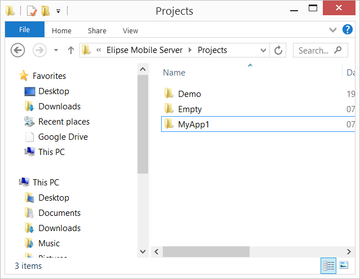Open Recent places in Favorites
The image size is (360, 279).
[64, 122]
